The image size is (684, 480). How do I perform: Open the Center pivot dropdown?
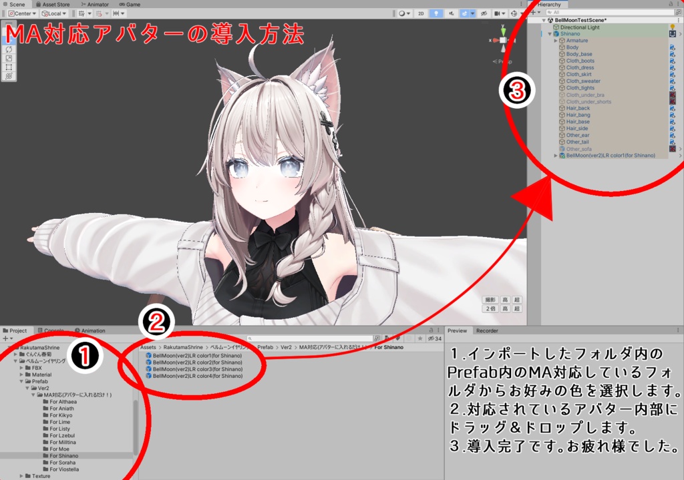point(23,13)
